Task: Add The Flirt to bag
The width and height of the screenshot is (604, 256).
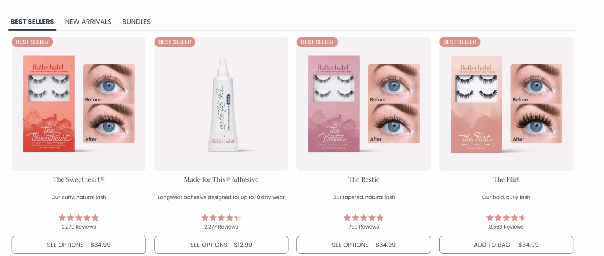Action: [506, 245]
